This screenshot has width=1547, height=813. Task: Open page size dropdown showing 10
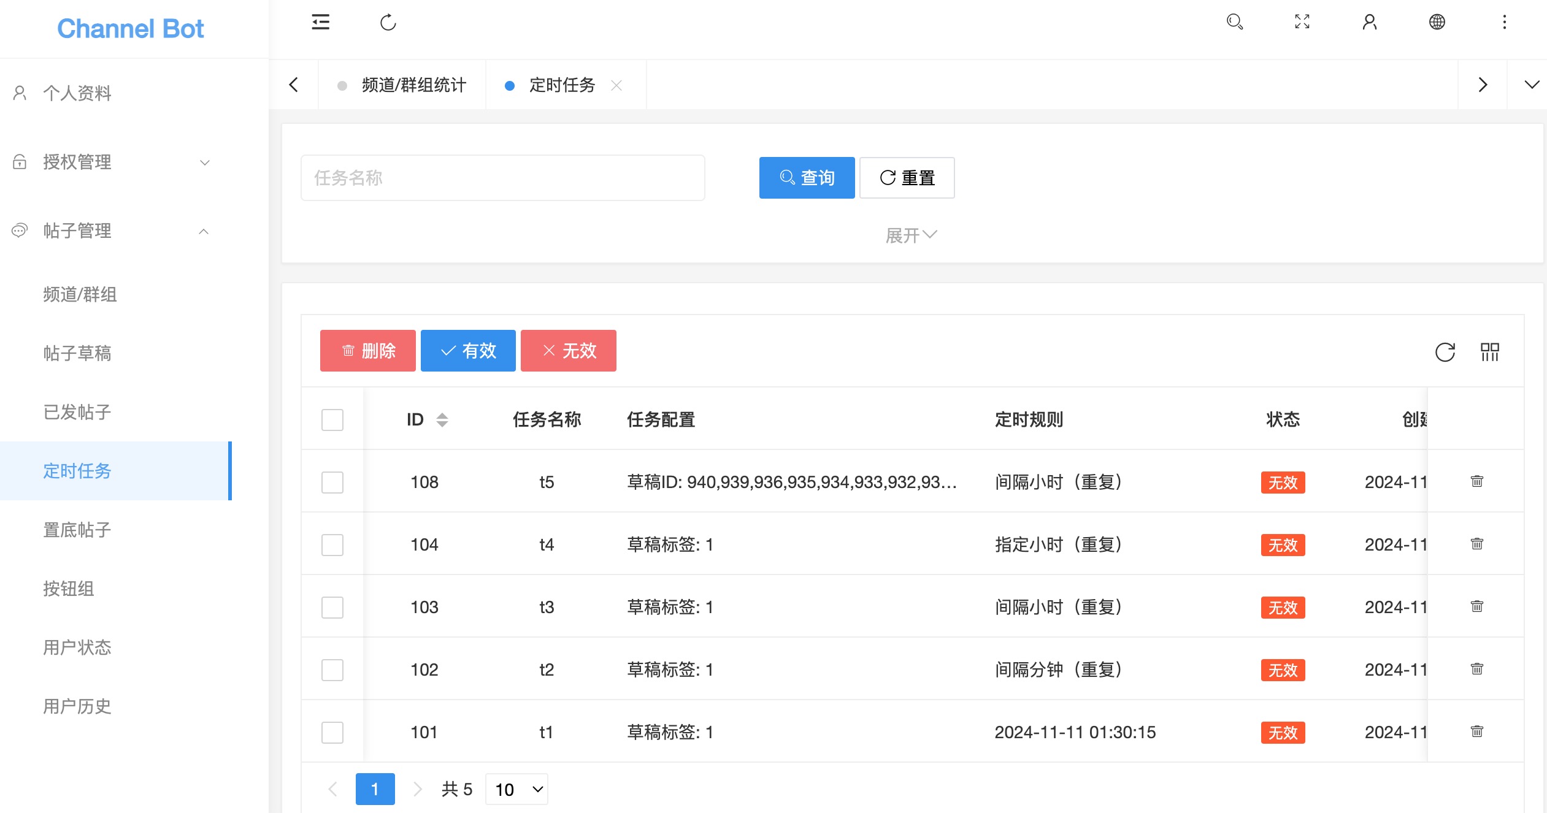pos(516,789)
